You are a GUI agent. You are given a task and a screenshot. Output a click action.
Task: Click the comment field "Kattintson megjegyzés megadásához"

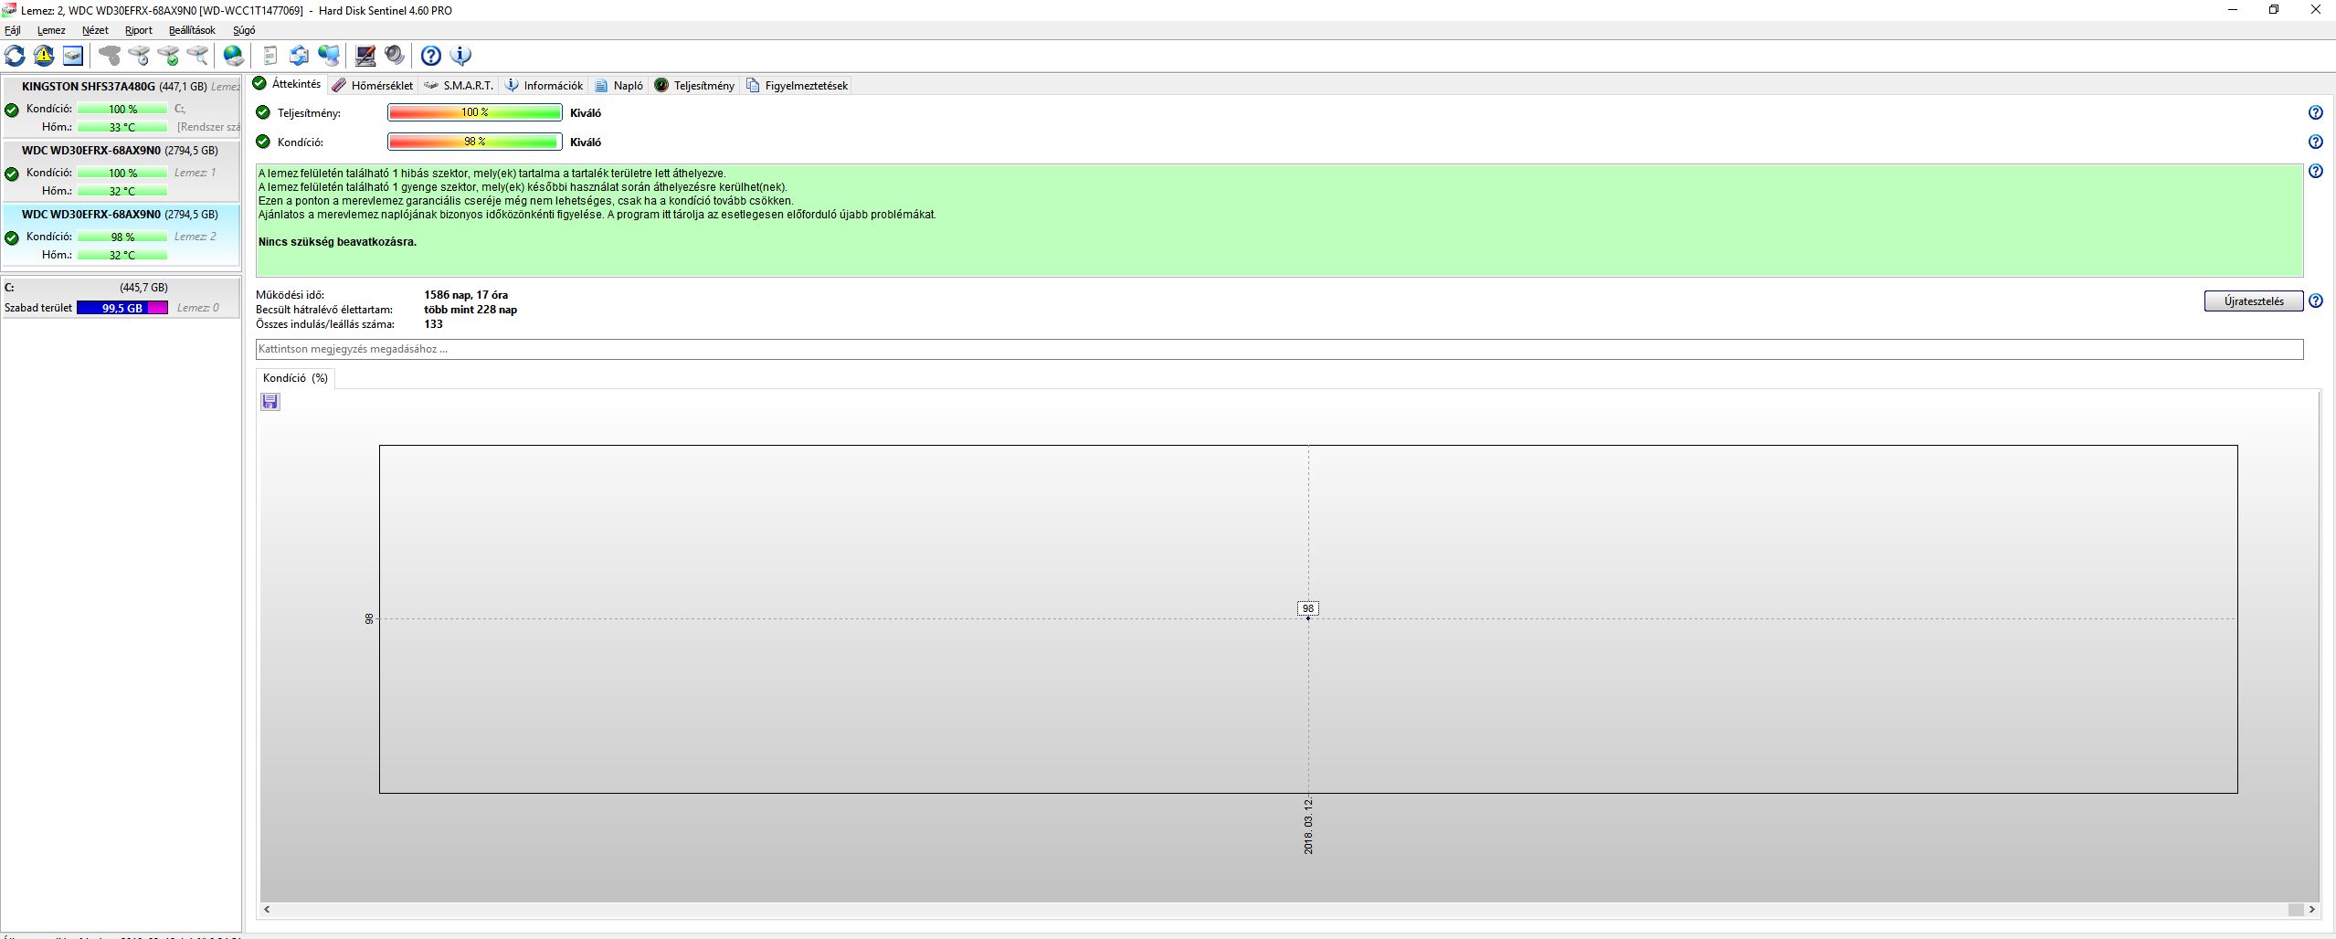1279,349
